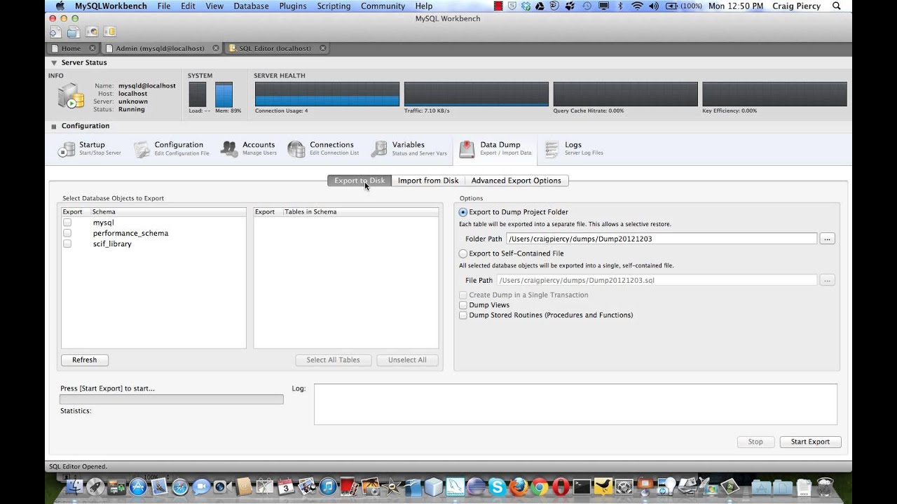
Task: Click the Start Export button
Action: click(810, 442)
